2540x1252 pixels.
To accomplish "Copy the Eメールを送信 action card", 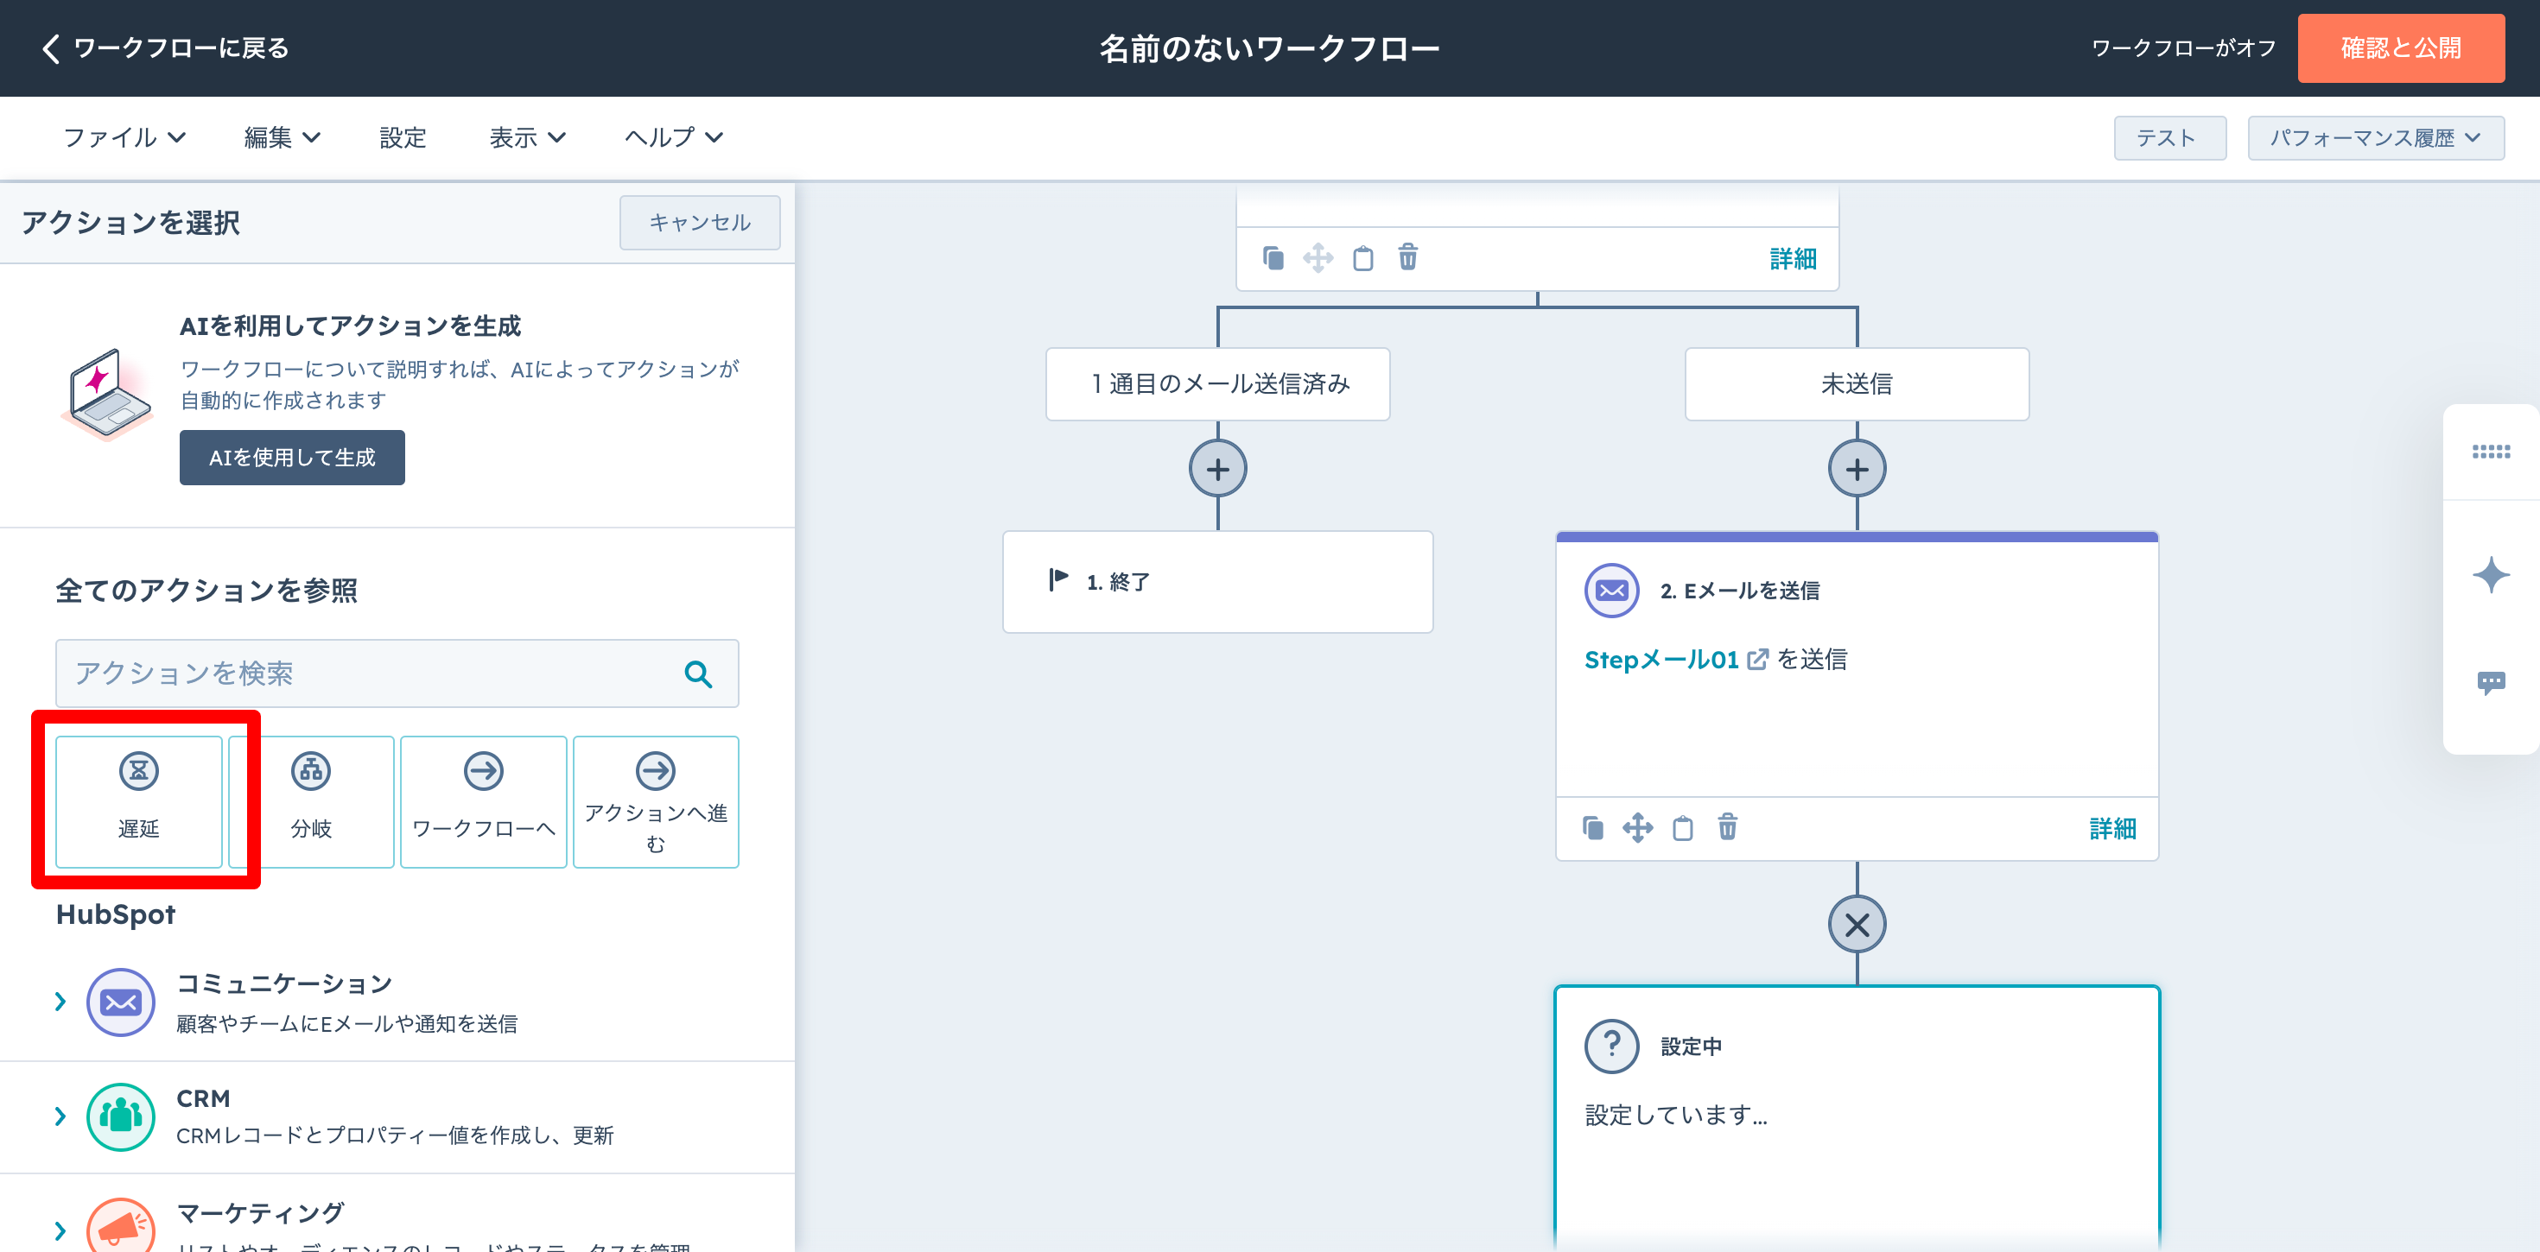I will [1592, 828].
